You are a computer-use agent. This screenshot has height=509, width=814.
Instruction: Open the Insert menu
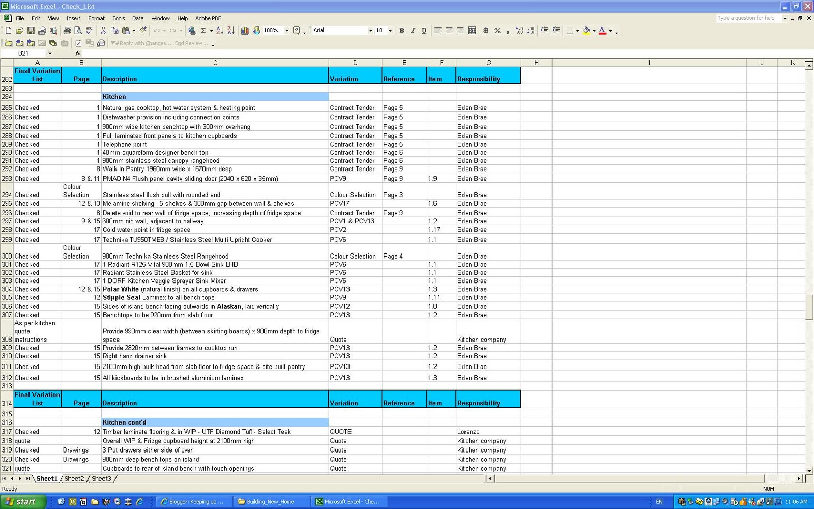(x=73, y=18)
